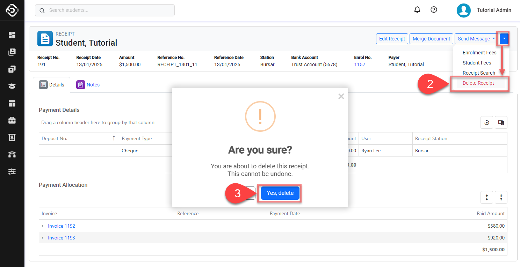The image size is (520, 267).
Task: Toggle the blue caret actions dropdown
Action: 504,39
